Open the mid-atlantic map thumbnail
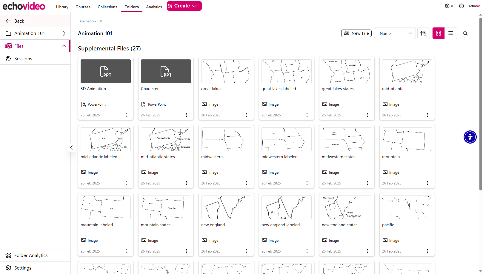The width and height of the screenshot is (483, 274). click(x=407, y=71)
